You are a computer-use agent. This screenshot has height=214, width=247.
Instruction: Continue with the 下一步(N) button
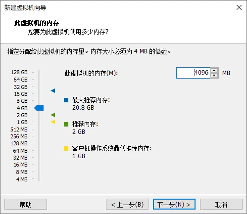(174, 204)
